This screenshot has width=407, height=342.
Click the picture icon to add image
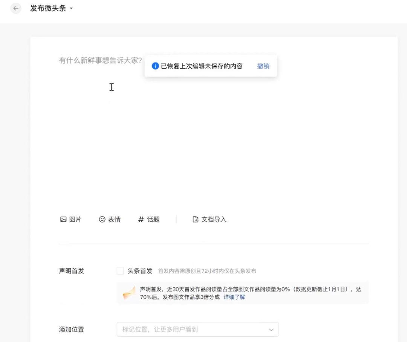point(63,219)
